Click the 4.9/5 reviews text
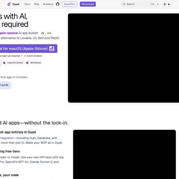The image size is (179, 179). point(34,56)
